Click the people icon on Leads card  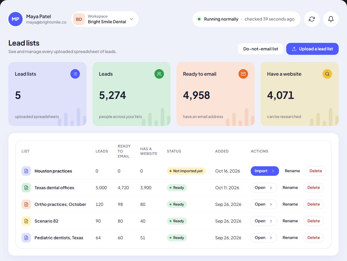(x=159, y=74)
